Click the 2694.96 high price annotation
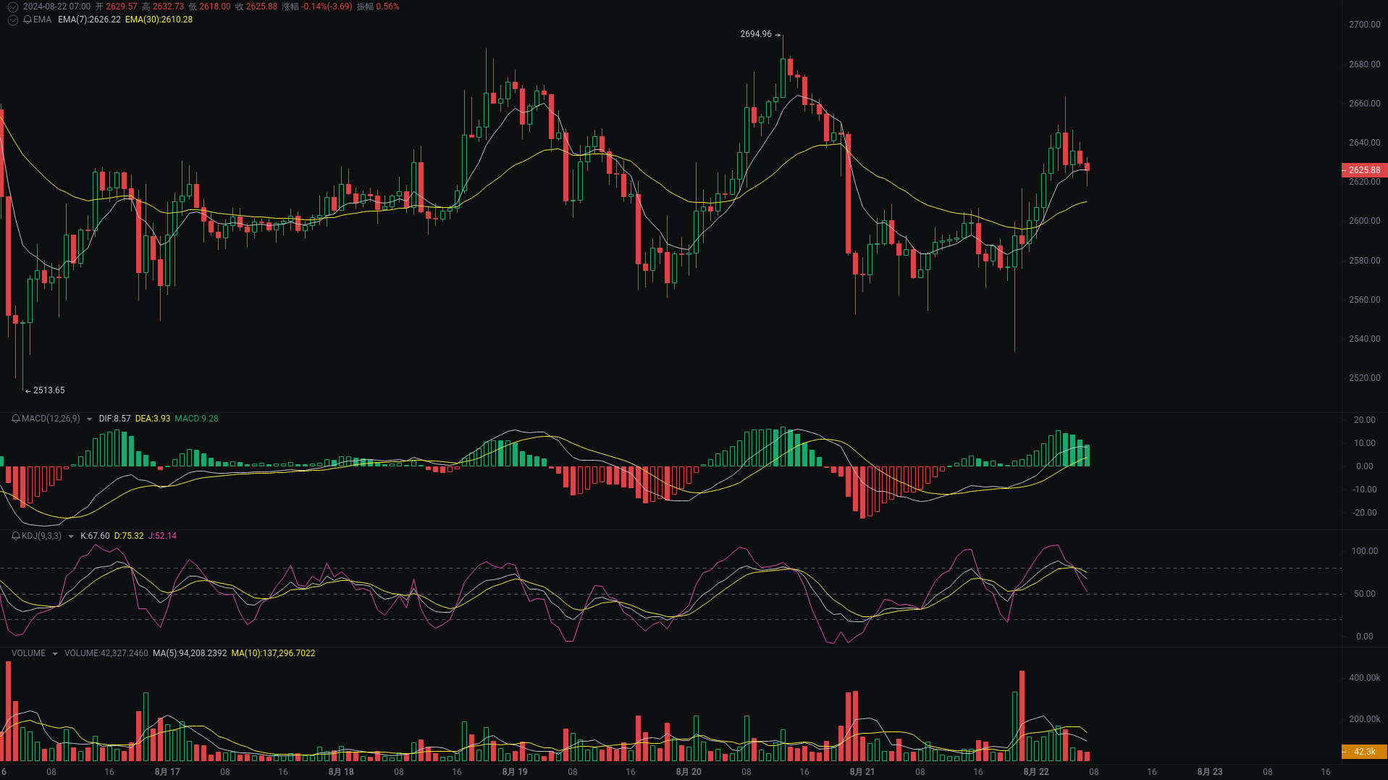 point(756,33)
